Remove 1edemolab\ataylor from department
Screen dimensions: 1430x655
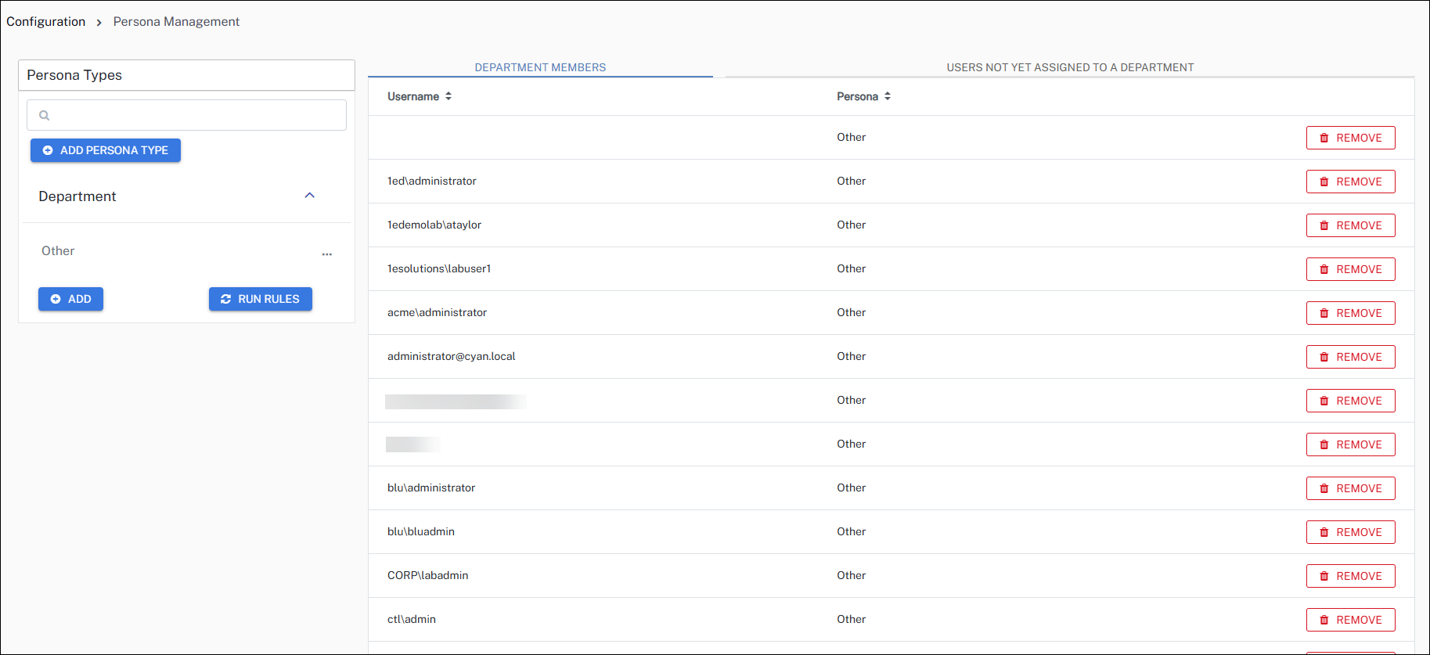[1350, 225]
